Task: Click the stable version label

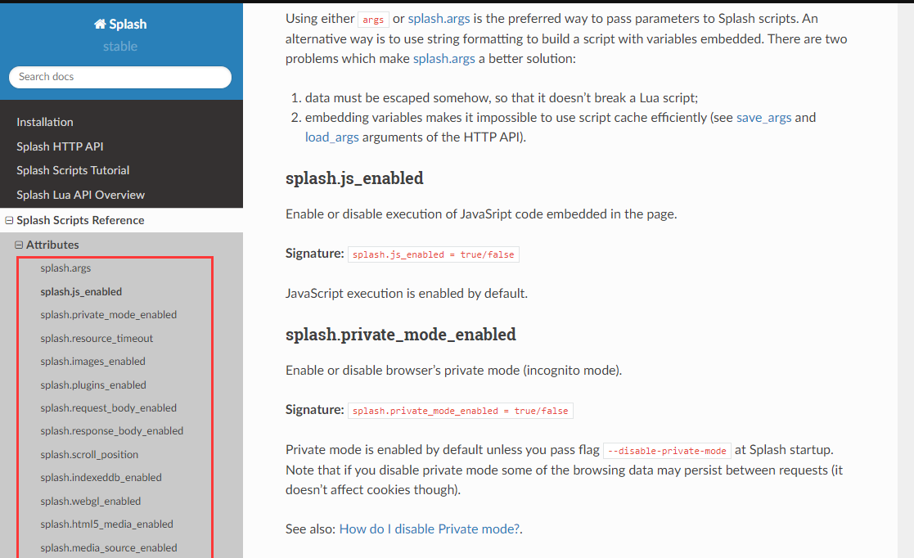Action: [x=120, y=47]
